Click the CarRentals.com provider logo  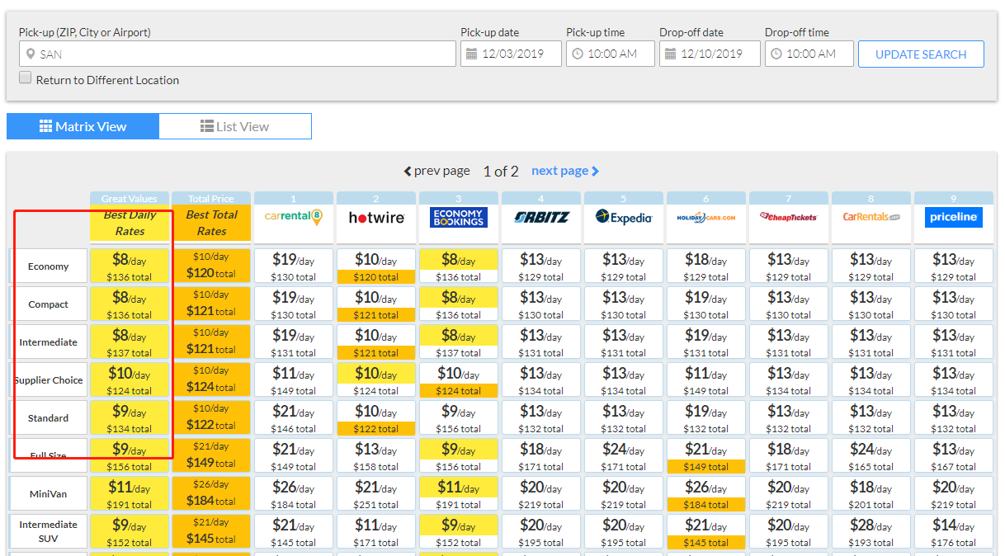pos(871,217)
